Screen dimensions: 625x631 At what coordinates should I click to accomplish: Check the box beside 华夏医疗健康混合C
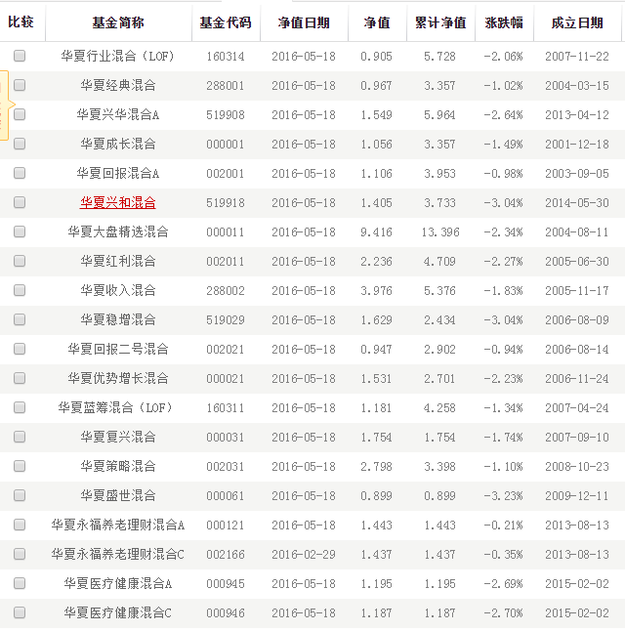click(20, 612)
